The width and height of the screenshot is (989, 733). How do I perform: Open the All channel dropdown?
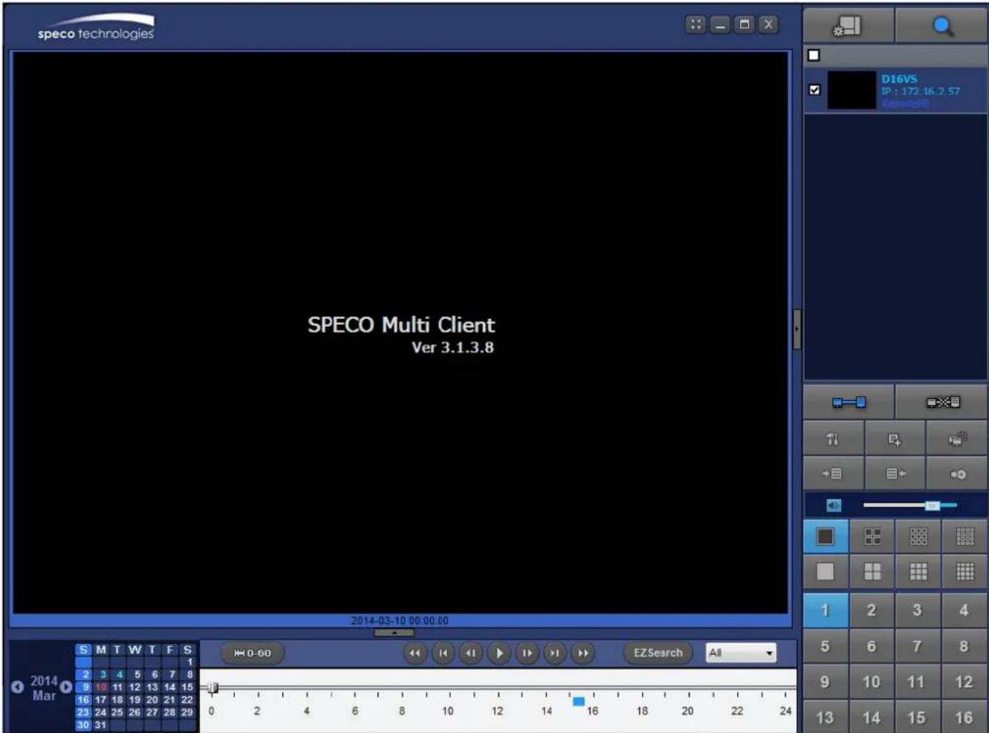click(x=741, y=653)
